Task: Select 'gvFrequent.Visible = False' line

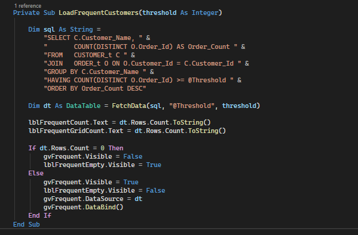Action: point(93,157)
